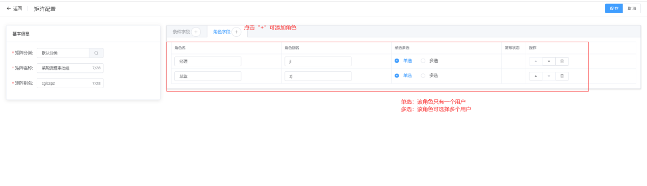Open the 角色字段 tab

(x=222, y=32)
